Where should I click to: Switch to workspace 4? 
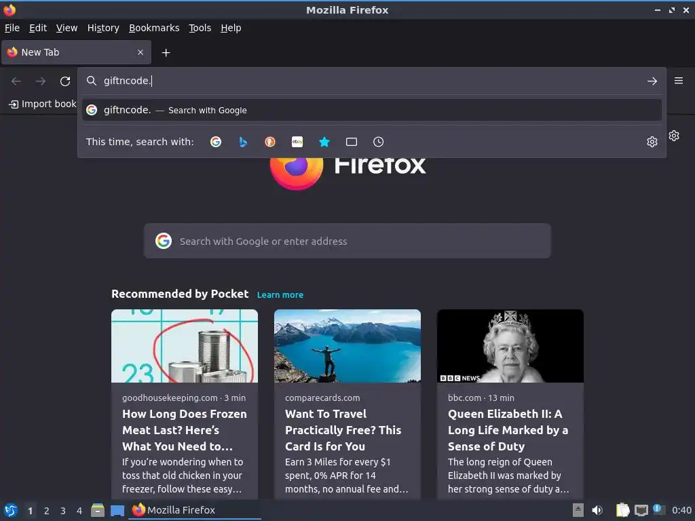tap(79, 510)
